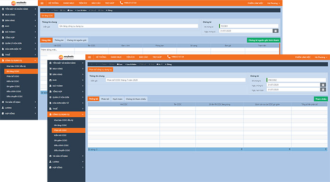The image size is (330, 182).
Task: Open In print dropdown in front toolbar
Action: click(x=159, y=64)
